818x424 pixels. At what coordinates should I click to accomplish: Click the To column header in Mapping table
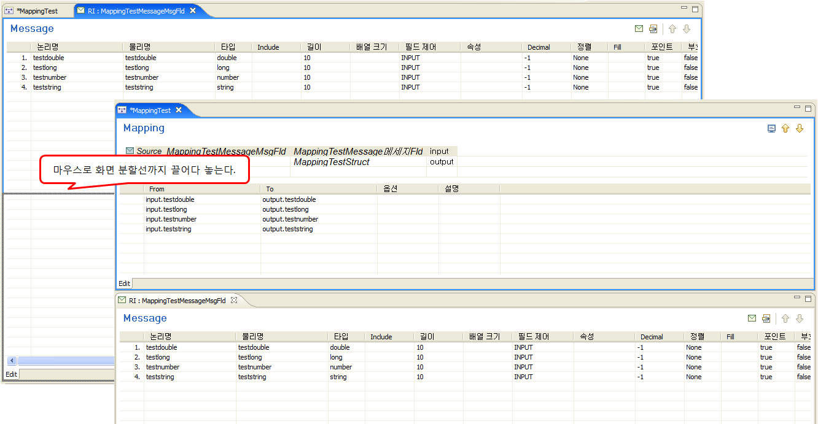pos(270,189)
